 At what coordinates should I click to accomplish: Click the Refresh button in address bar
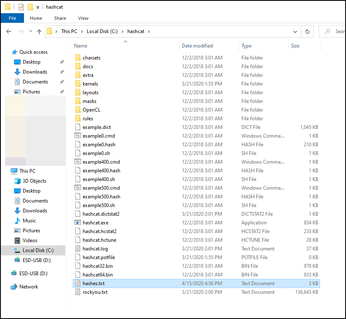tap(307, 31)
